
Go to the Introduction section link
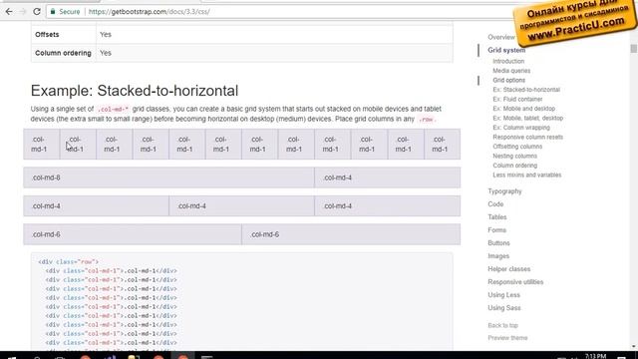[x=508, y=61]
